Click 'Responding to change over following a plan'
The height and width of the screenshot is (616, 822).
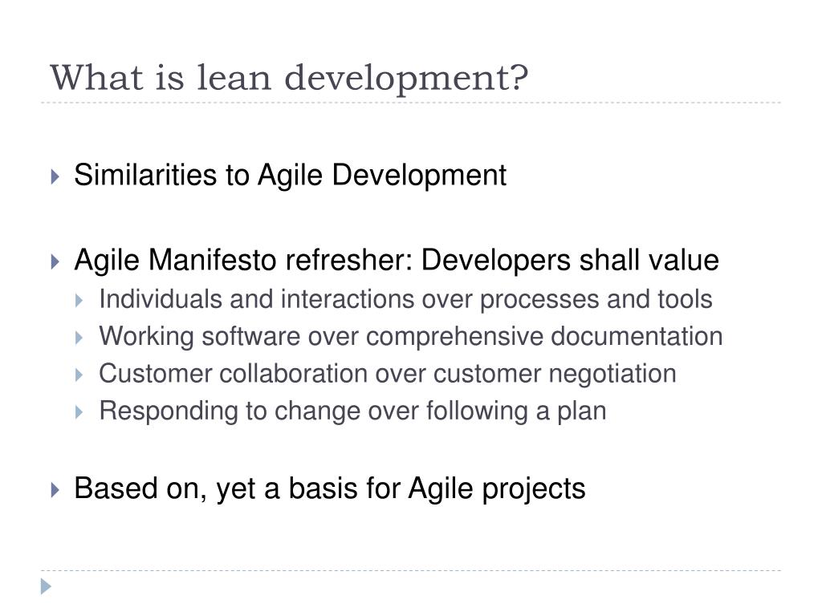352,411
